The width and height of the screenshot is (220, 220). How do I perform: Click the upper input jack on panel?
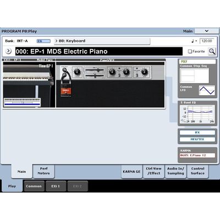click(x=64, y=70)
